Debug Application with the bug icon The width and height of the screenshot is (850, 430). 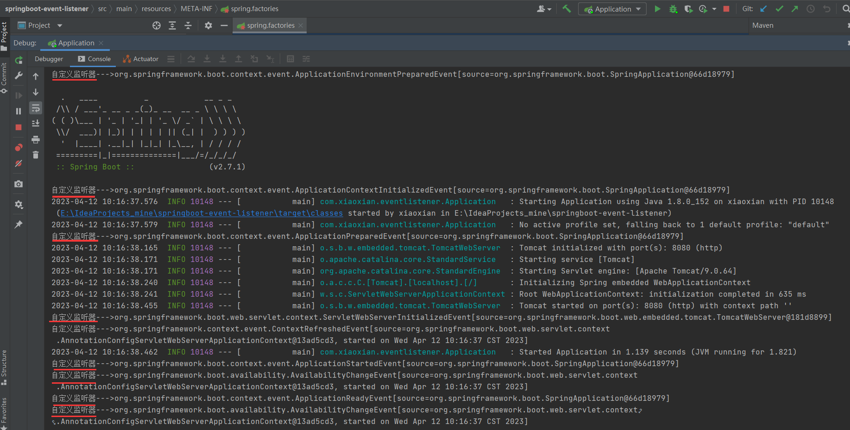coord(673,9)
